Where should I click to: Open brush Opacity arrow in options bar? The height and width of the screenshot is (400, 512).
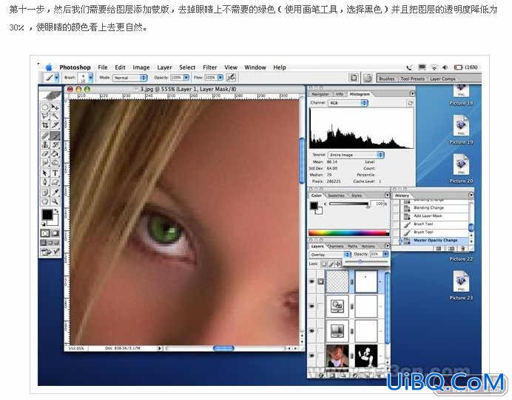pos(186,78)
